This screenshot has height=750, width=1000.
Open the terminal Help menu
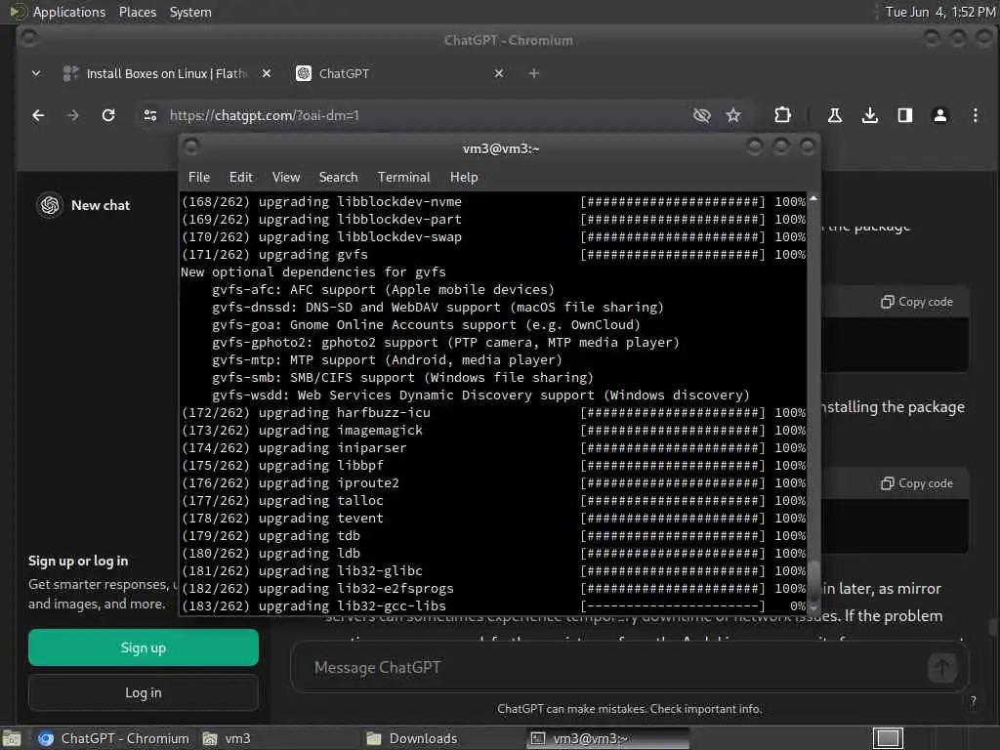coord(464,178)
